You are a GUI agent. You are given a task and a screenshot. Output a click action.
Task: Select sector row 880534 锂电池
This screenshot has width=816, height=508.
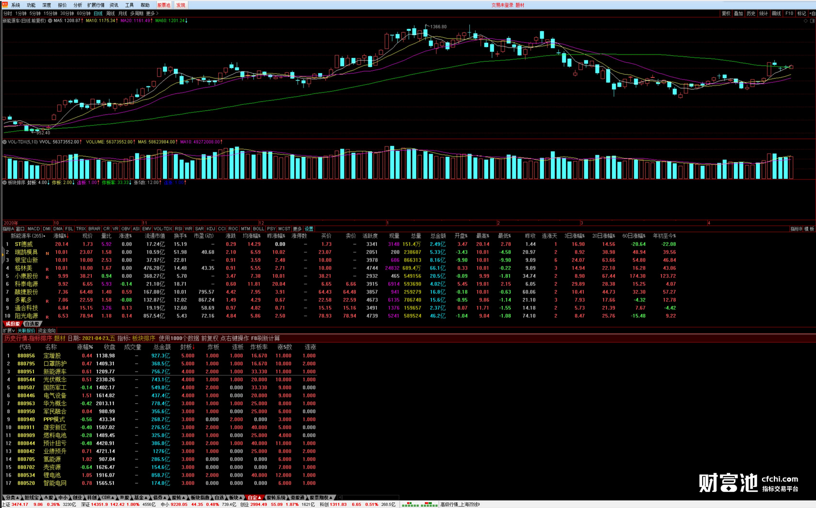click(160, 476)
